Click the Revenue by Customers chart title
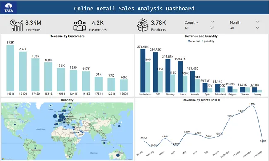Screen dimensions: 269x161 (x=67, y=36)
